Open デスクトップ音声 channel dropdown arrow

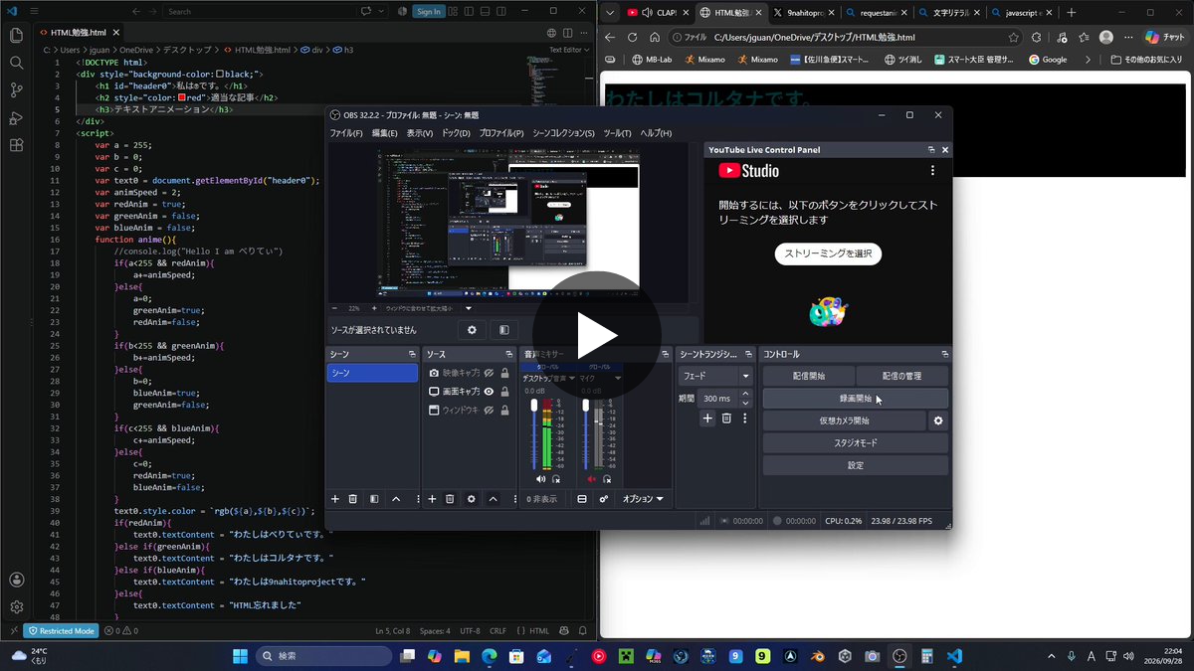pyautogui.click(x=572, y=378)
